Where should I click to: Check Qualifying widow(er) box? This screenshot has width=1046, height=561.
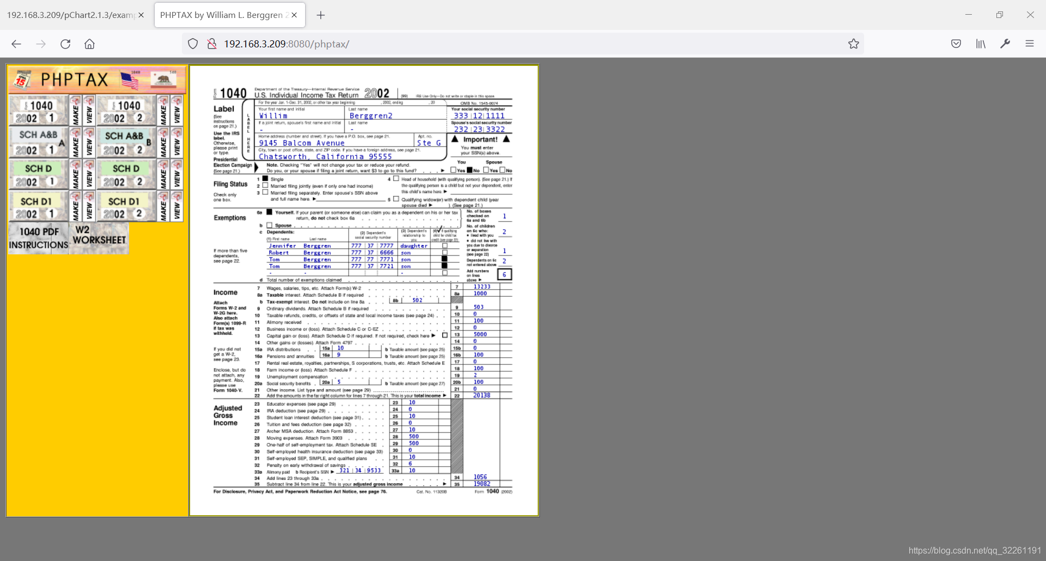(396, 199)
